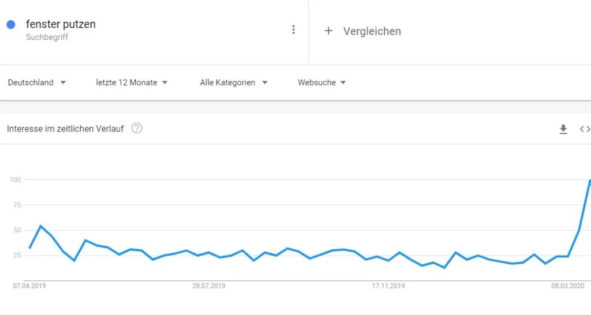
Task: Click the embed code icon
Action: 585,129
